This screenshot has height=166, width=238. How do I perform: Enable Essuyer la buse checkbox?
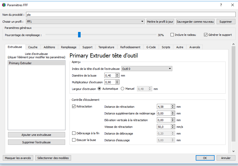pyautogui.click(x=74, y=140)
